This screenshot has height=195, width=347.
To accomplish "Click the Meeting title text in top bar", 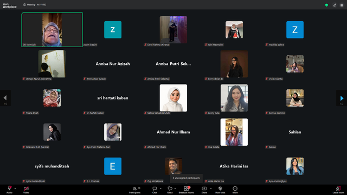I will point(36,5).
